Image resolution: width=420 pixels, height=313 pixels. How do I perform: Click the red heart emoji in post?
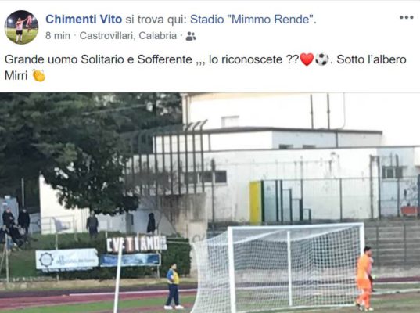click(x=307, y=59)
